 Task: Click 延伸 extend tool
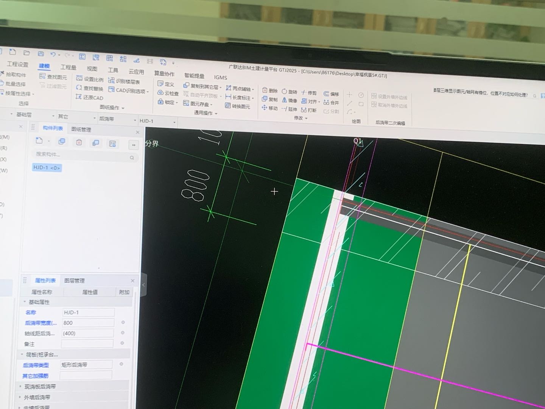tap(290, 109)
